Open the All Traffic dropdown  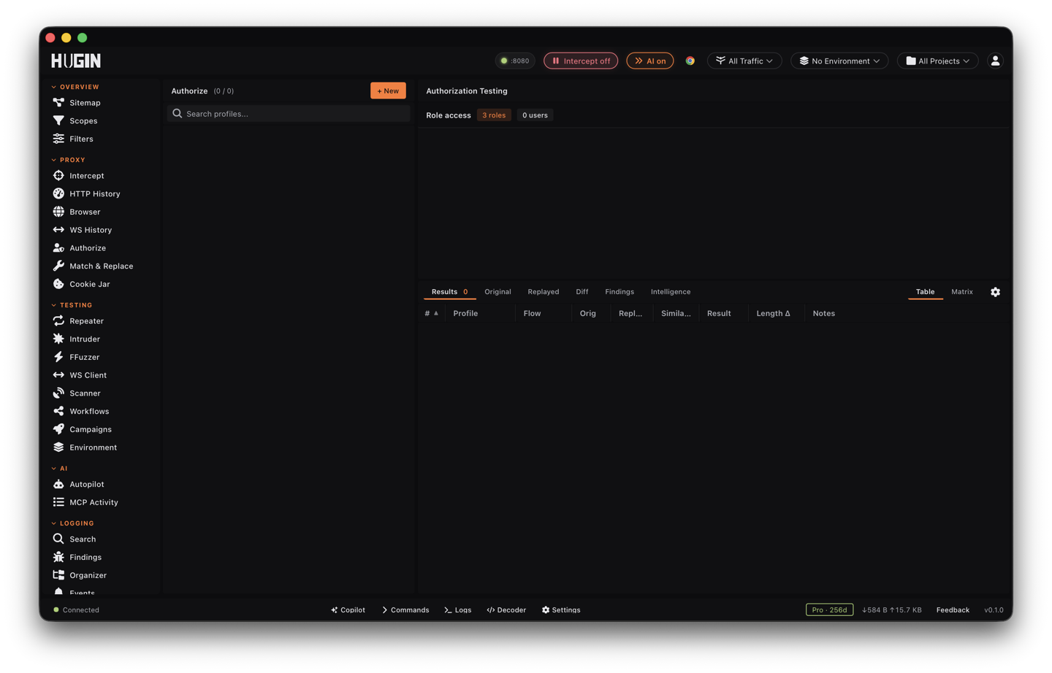744,61
